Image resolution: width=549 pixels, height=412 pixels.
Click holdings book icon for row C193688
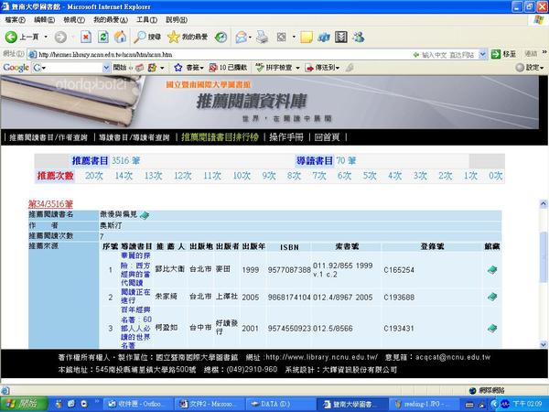[492, 297]
